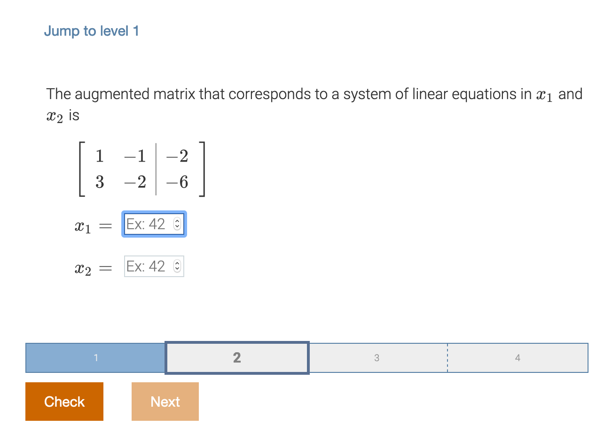Open level 4 segment
The width and height of the screenshot is (612, 433).
click(x=517, y=358)
